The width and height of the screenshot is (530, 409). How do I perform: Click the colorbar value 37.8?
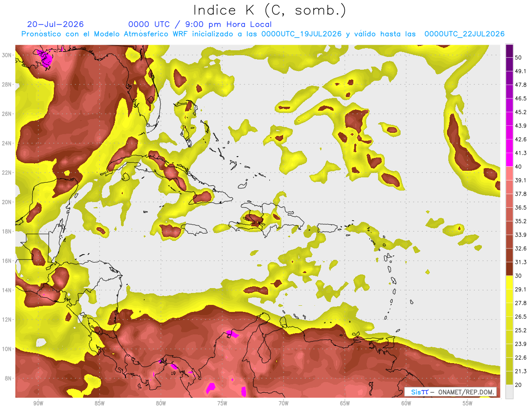521,194
